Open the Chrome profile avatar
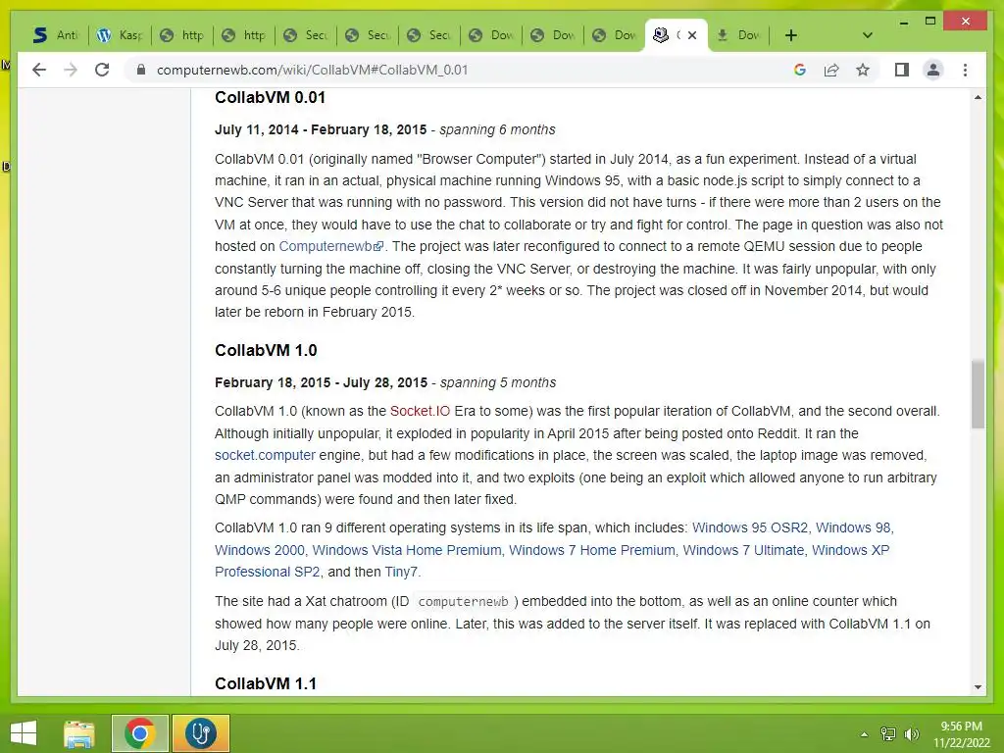Image resolution: width=1004 pixels, height=753 pixels. (933, 70)
